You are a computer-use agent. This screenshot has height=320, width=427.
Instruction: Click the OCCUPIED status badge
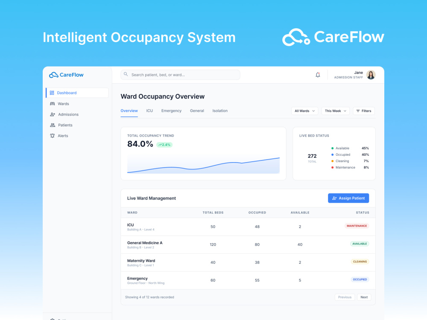(360, 279)
